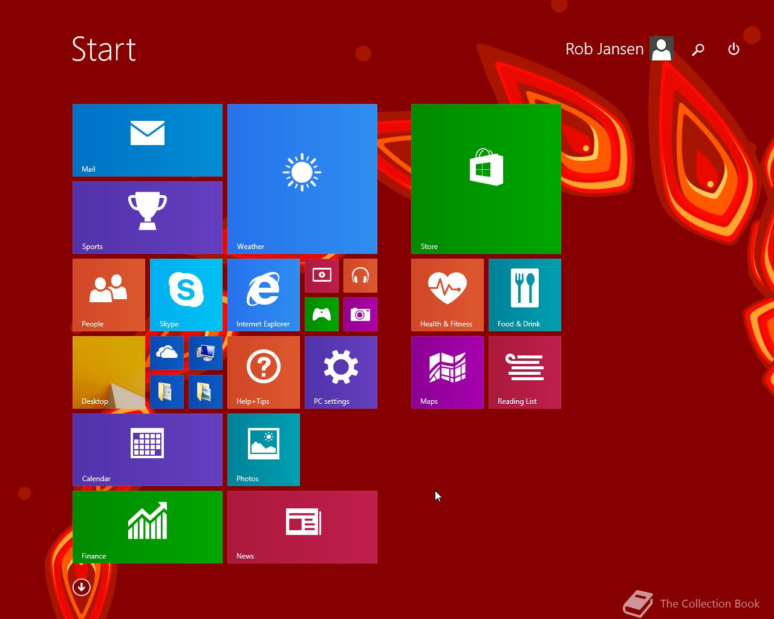The width and height of the screenshot is (774, 619).
Task: Open the Photos tile
Action: [264, 450]
